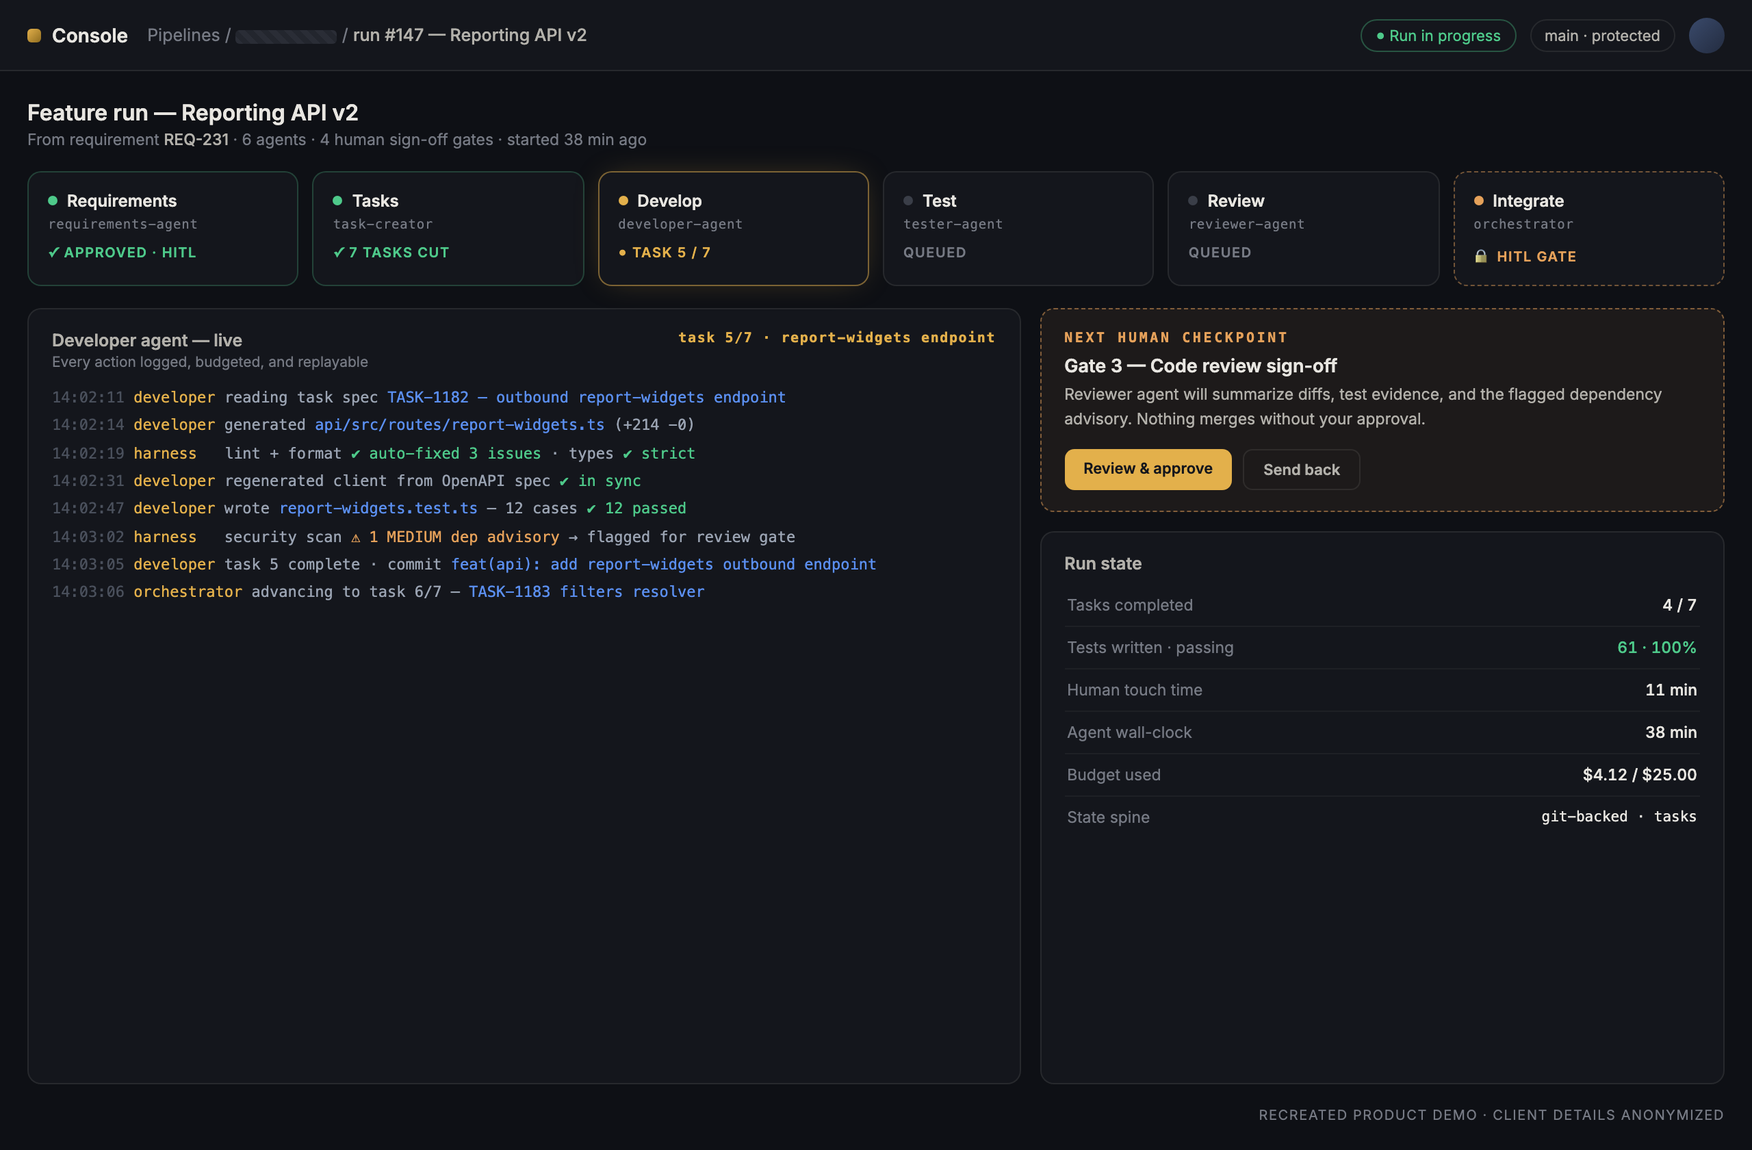Image resolution: width=1752 pixels, height=1150 pixels.
Task: Click the Agent wall-clock 38 min value
Action: (1671, 732)
